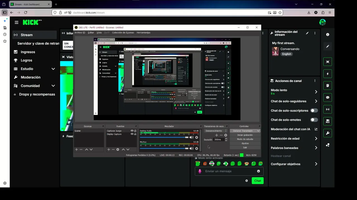This screenshot has height=200, width=357.
Task: Open transition properties gear in Transiciones
Action: [226, 135]
